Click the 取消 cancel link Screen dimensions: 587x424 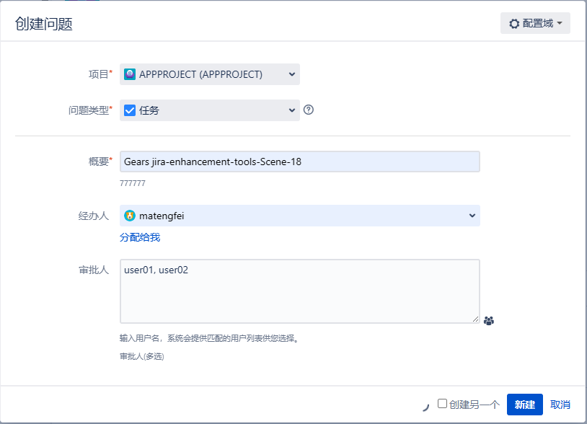tap(560, 405)
